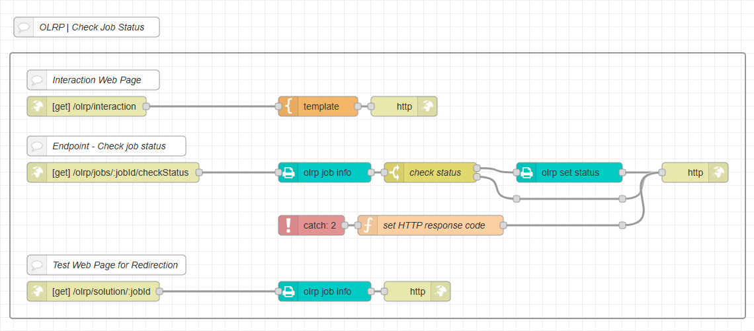Select olrp job info node in redirection flow
This screenshot has width=754, height=331.
click(327, 291)
